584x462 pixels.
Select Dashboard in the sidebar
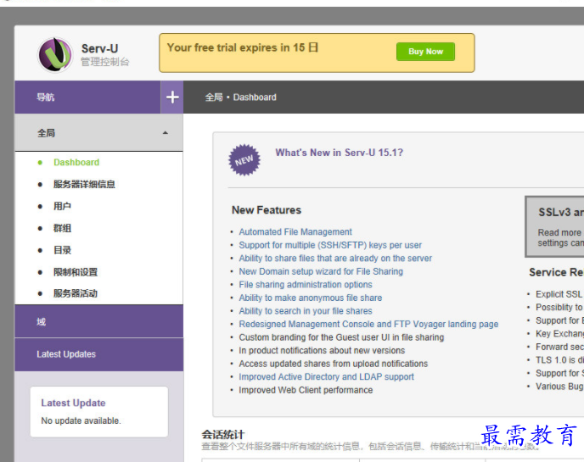(76, 162)
